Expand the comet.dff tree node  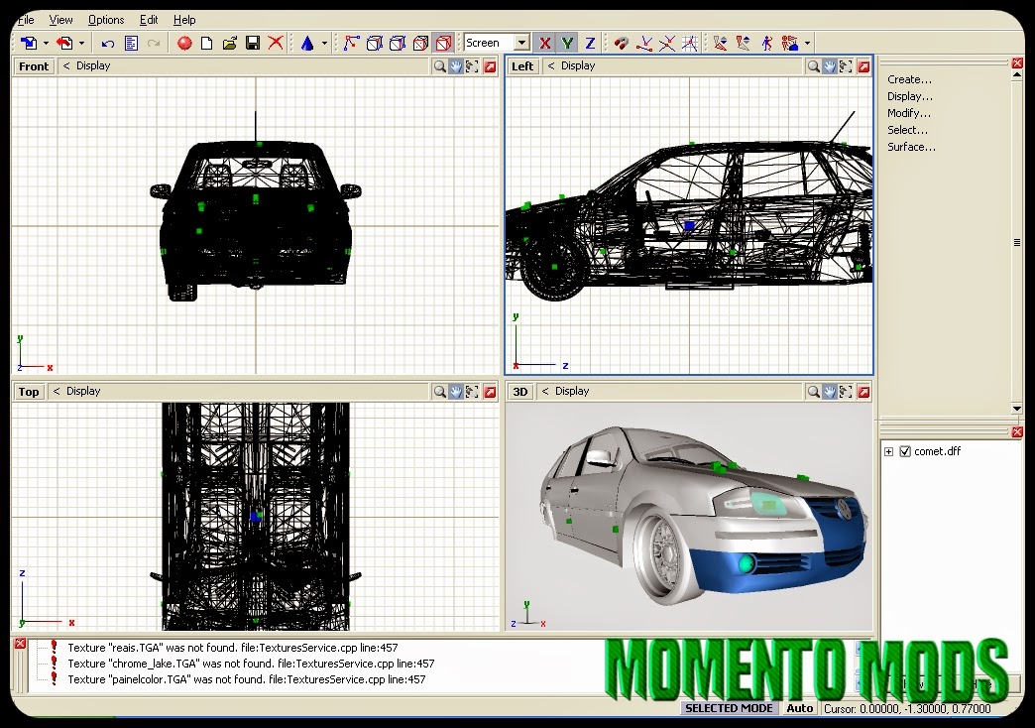pyautogui.click(x=889, y=451)
